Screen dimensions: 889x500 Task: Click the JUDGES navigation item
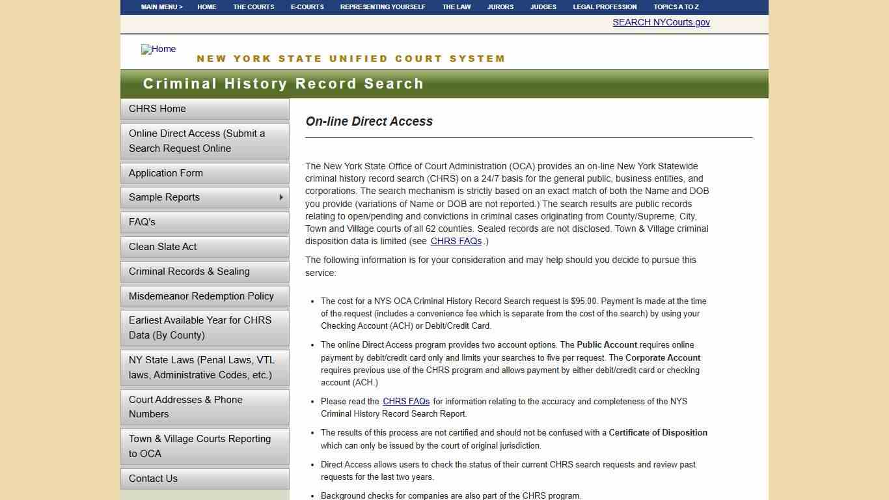[543, 7]
